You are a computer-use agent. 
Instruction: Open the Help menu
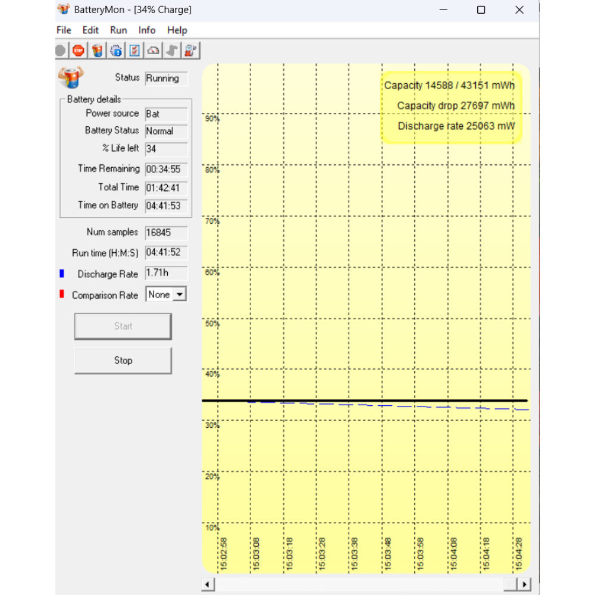[x=177, y=30]
